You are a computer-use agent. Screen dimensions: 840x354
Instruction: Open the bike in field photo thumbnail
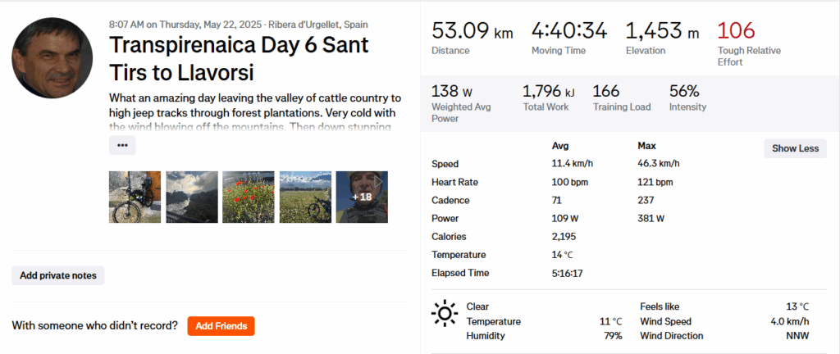coord(305,197)
